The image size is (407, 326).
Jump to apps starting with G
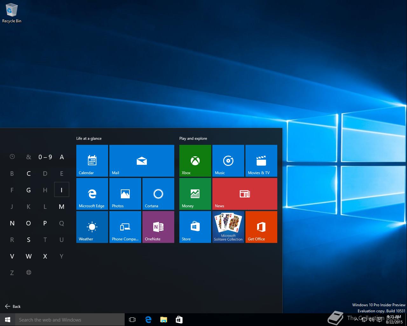pos(29,190)
